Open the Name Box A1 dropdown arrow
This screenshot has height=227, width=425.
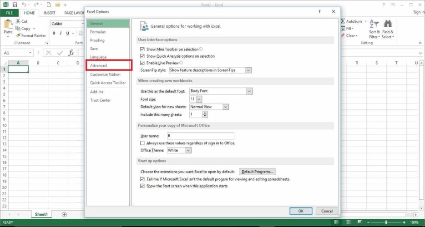(x=30, y=53)
